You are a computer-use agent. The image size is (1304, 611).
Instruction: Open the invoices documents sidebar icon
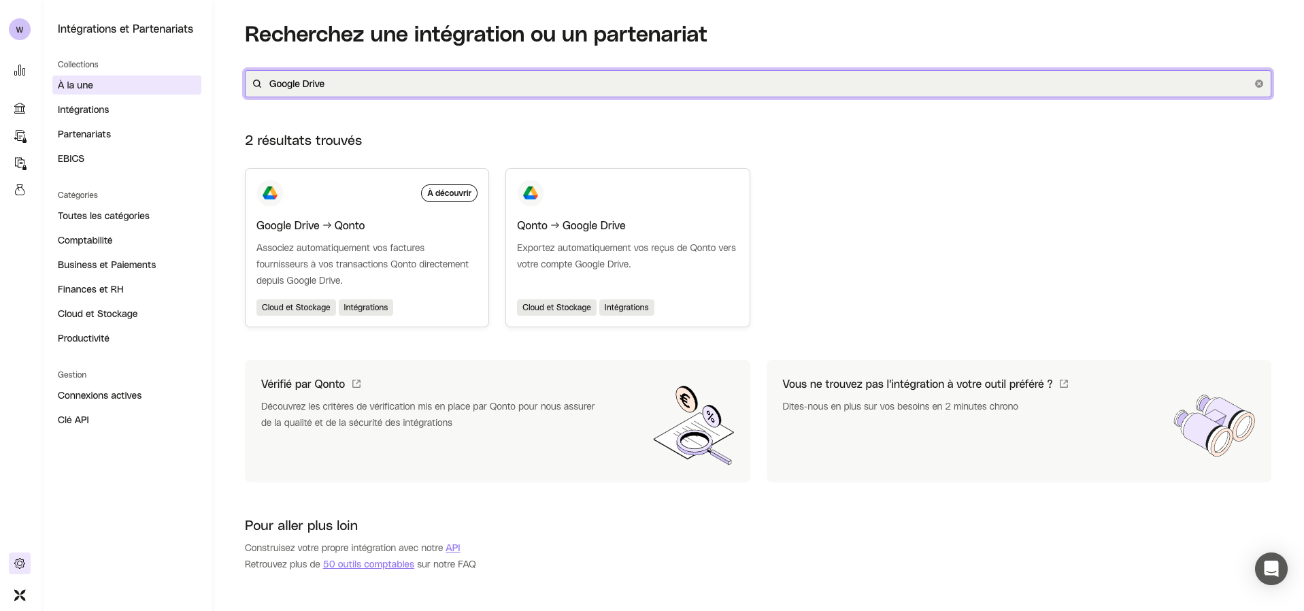(20, 163)
